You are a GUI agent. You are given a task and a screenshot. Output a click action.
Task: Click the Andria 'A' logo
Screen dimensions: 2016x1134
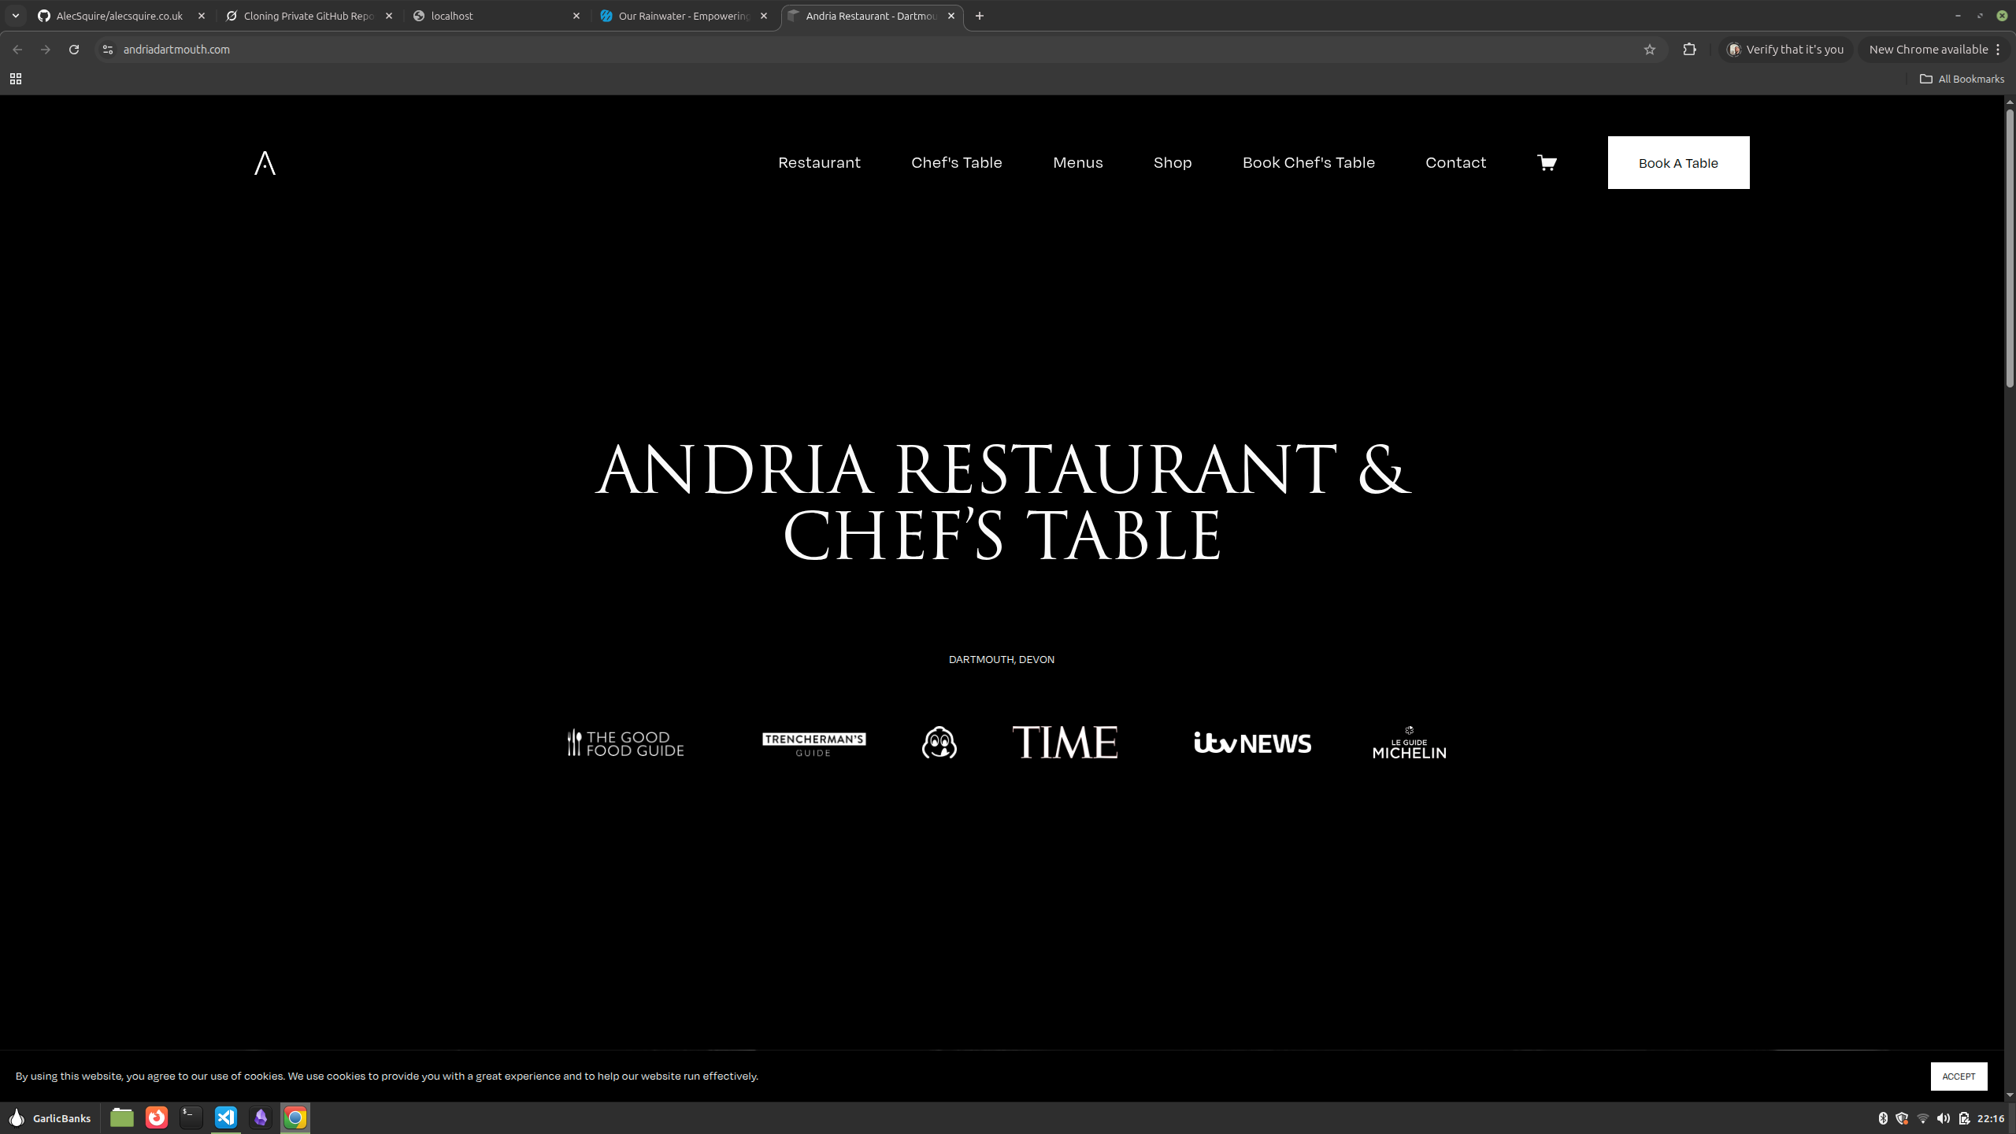(x=265, y=163)
